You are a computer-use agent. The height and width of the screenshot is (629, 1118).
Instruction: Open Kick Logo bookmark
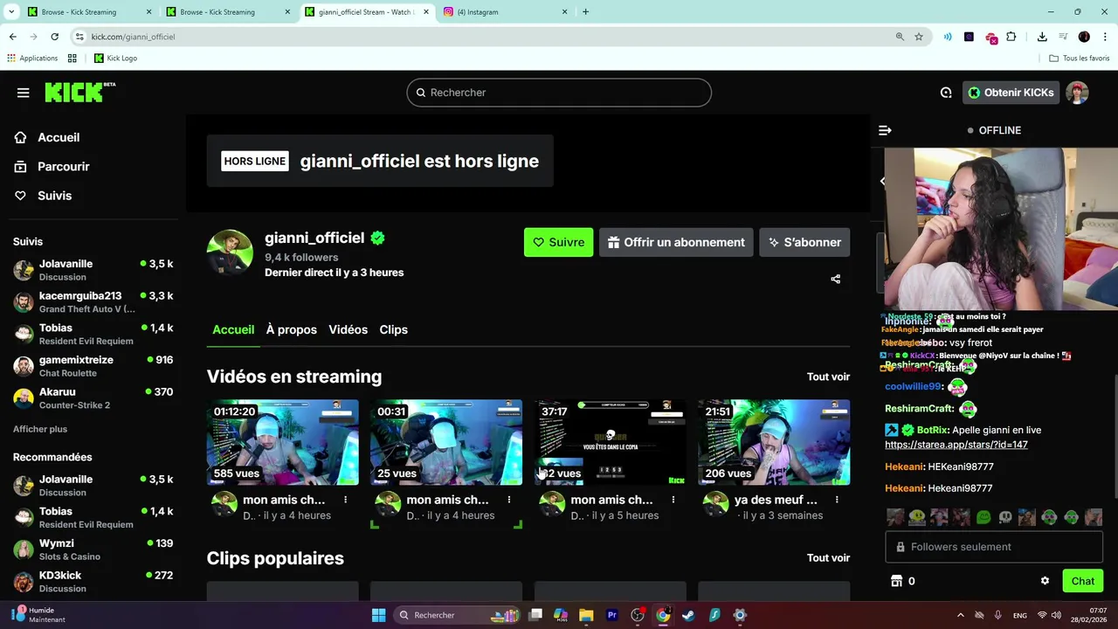pos(114,58)
